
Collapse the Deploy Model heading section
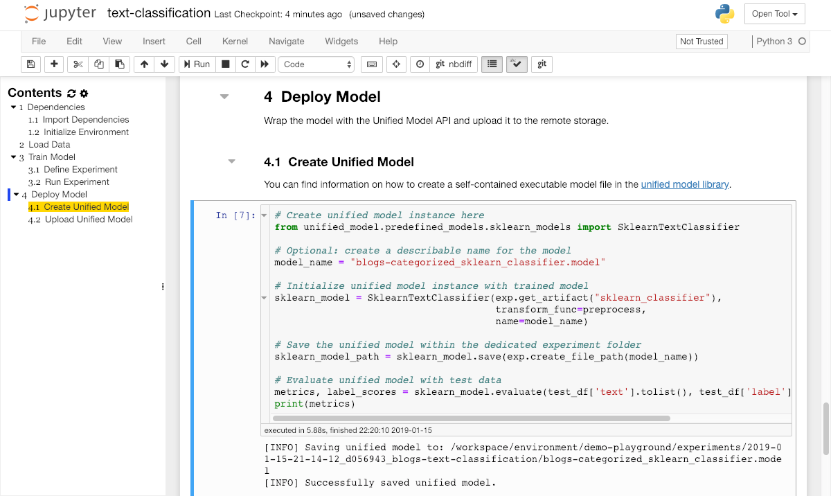[x=224, y=97]
